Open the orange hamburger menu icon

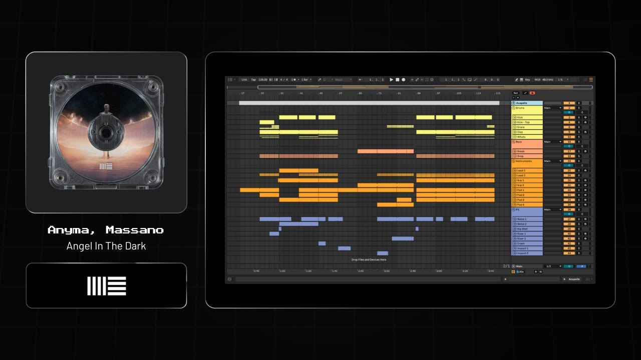(x=591, y=79)
